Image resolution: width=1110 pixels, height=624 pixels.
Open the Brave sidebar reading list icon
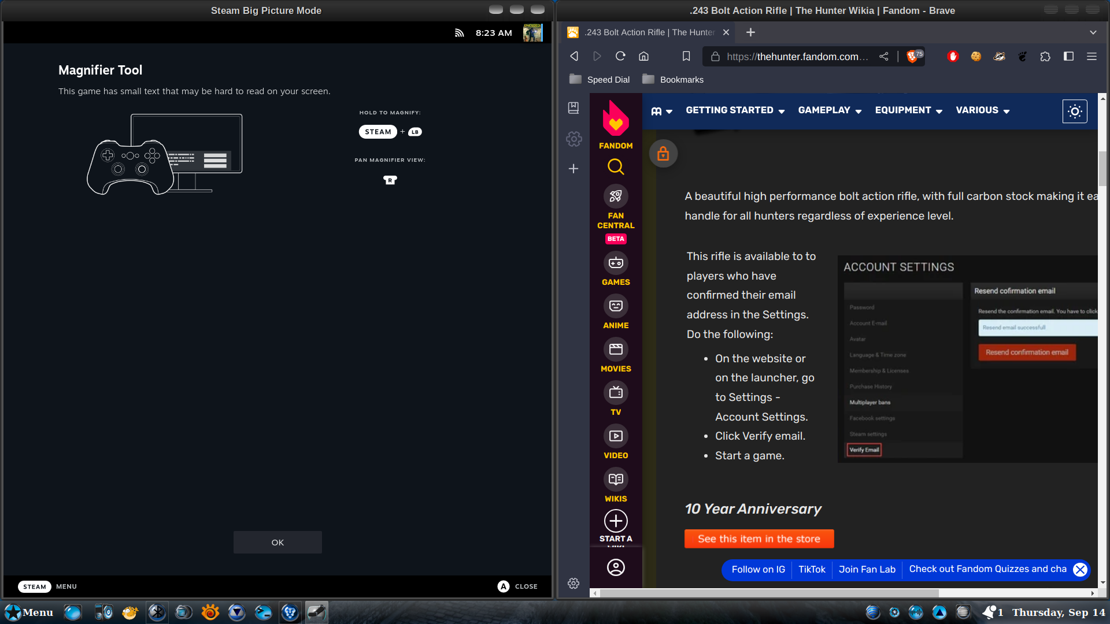(x=573, y=107)
